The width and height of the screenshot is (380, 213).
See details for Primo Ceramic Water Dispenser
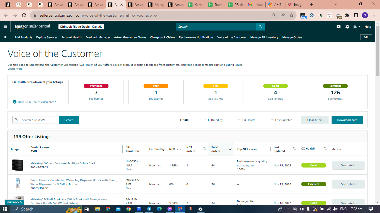click(x=348, y=184)
